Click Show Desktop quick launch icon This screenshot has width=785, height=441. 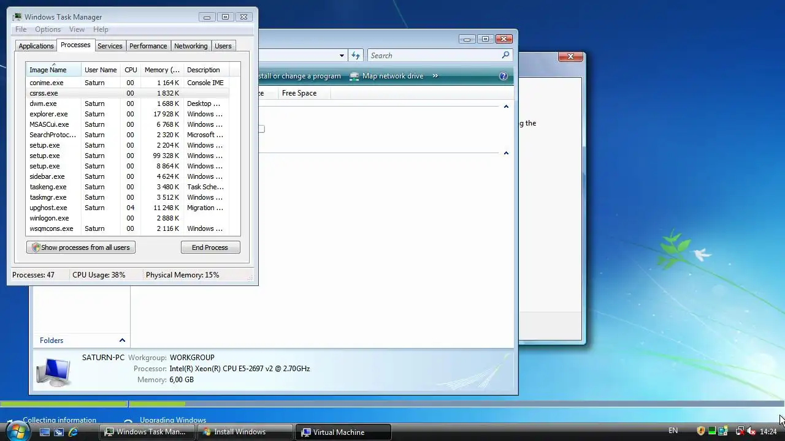(x=45, y=432)
